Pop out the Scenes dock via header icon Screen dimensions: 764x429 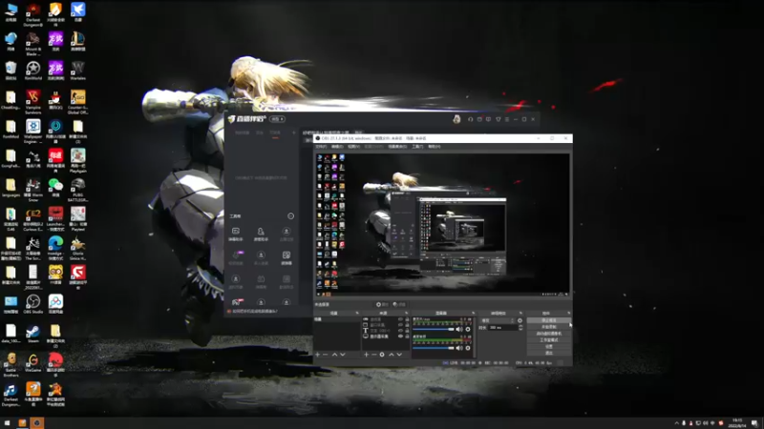[357, 313]
